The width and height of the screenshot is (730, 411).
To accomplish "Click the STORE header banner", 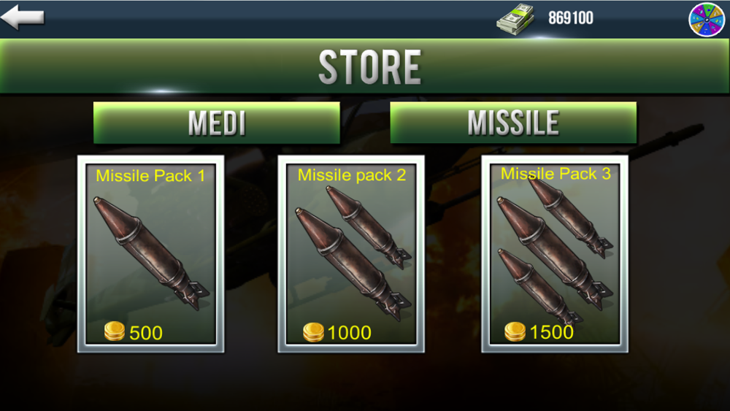I will click(x=365, y=66).
